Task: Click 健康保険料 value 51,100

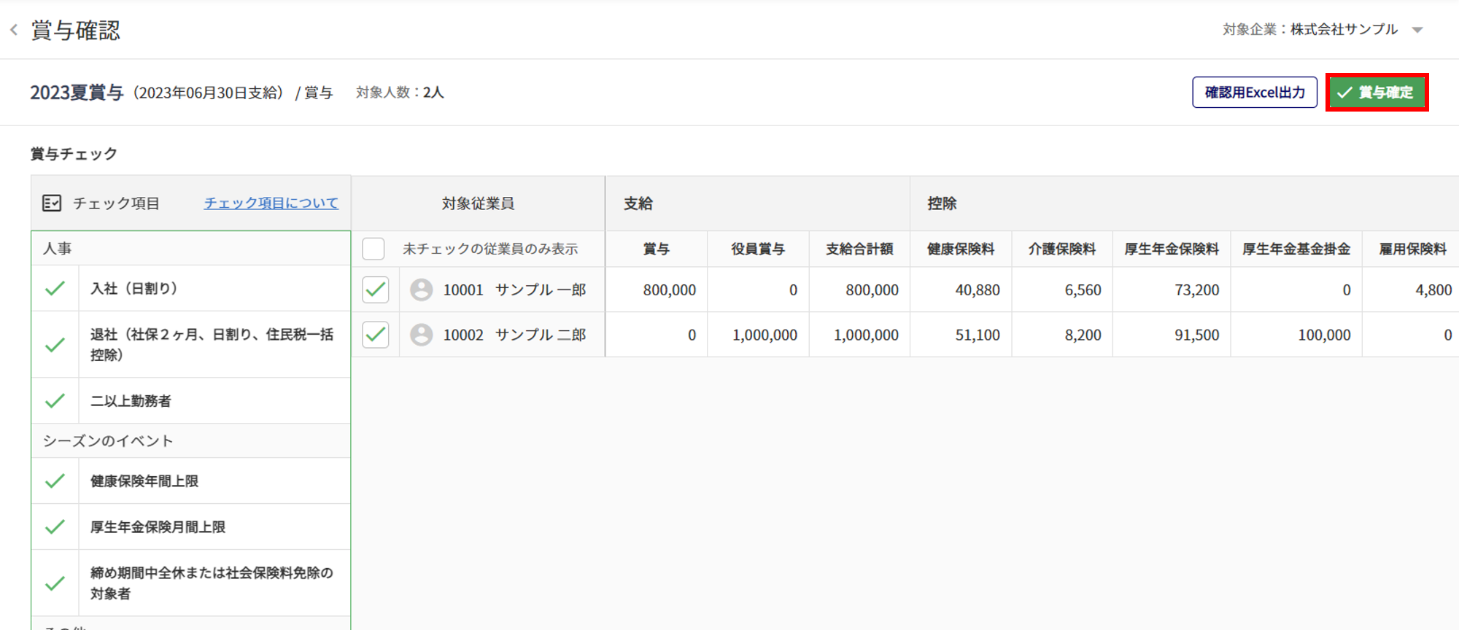Action: tap(978, 335)
